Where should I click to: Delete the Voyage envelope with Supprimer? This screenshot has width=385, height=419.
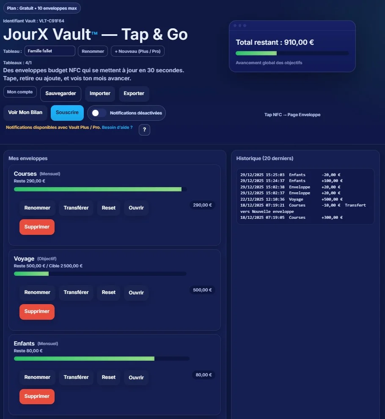tap(37, 312)
